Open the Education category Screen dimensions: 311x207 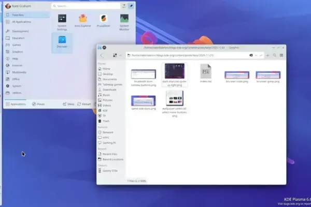tap(27, 38)
